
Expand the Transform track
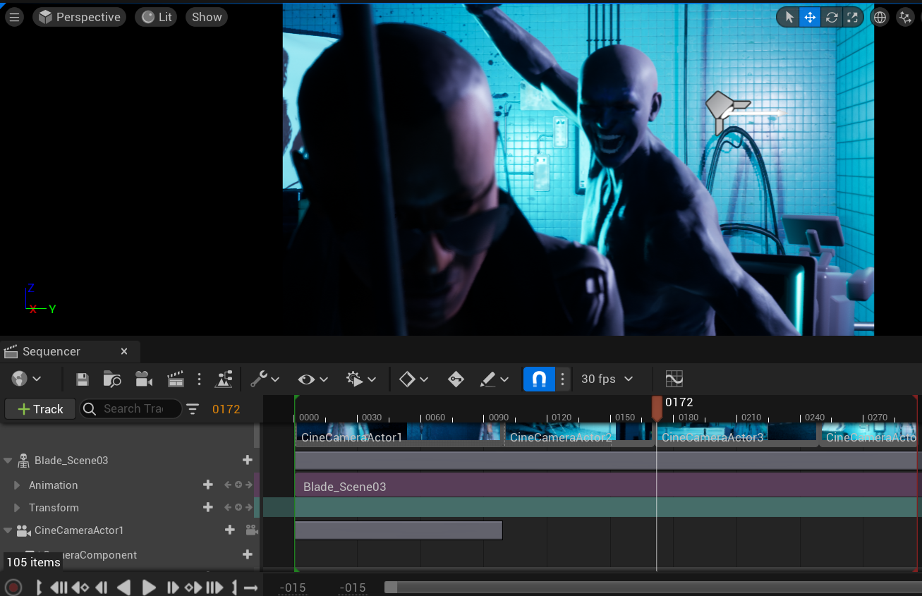[x=17, y=508]
